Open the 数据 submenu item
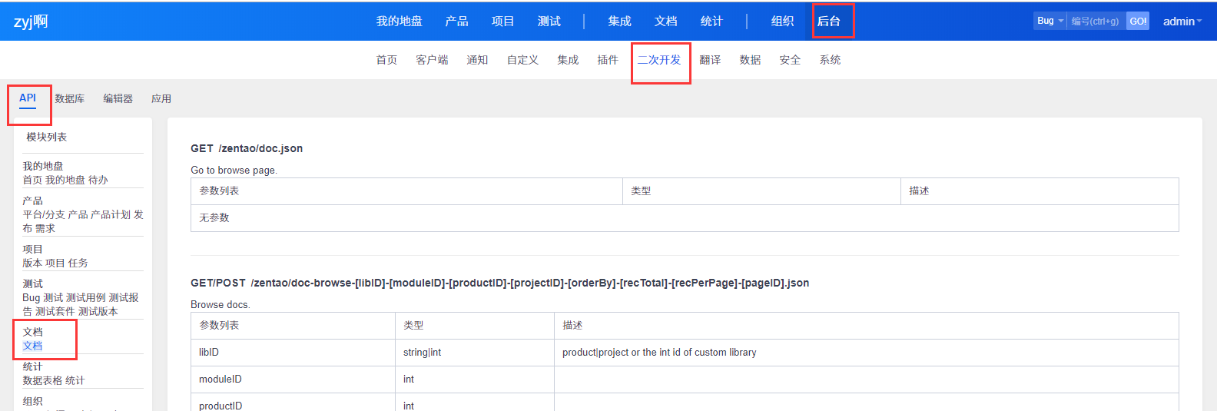This screenshot has height=411, width=1217. click(750, 60)
